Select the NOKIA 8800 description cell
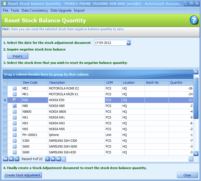Viewport: 201px width, 181px height. [x=76, y=112]
